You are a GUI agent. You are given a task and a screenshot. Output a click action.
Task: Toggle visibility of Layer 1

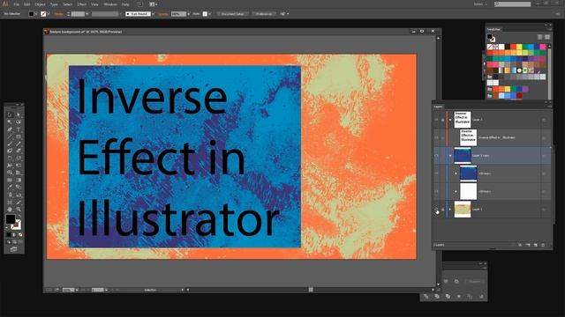click(x=436, y=210)
